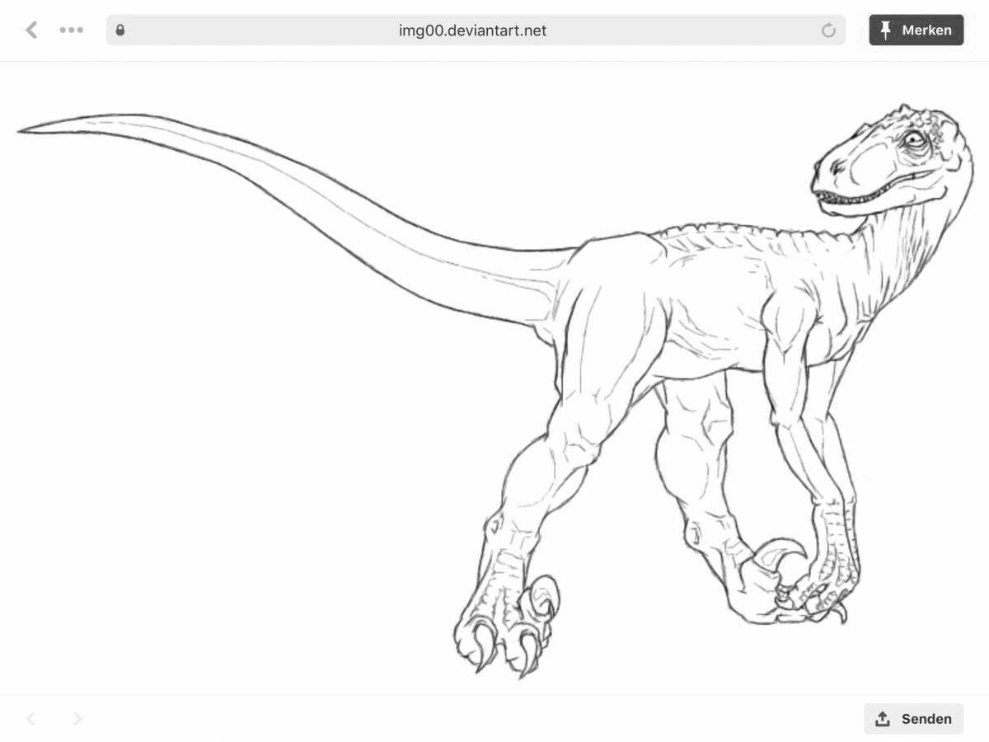
Task: Click the img00.deviantart.net address bar text
Action: point(471,30)
